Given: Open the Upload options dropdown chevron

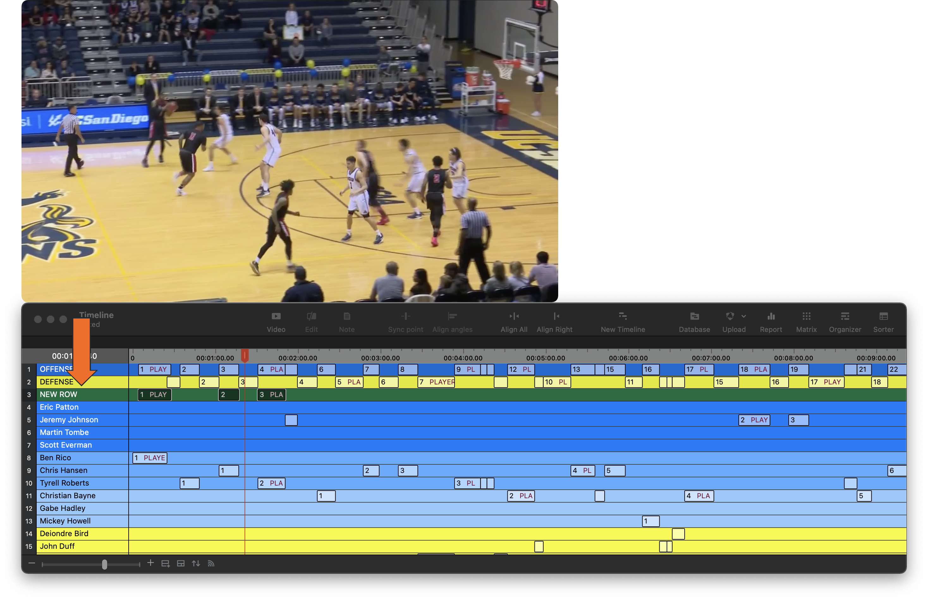Looking at the screenshot, I should click(744, 316).
